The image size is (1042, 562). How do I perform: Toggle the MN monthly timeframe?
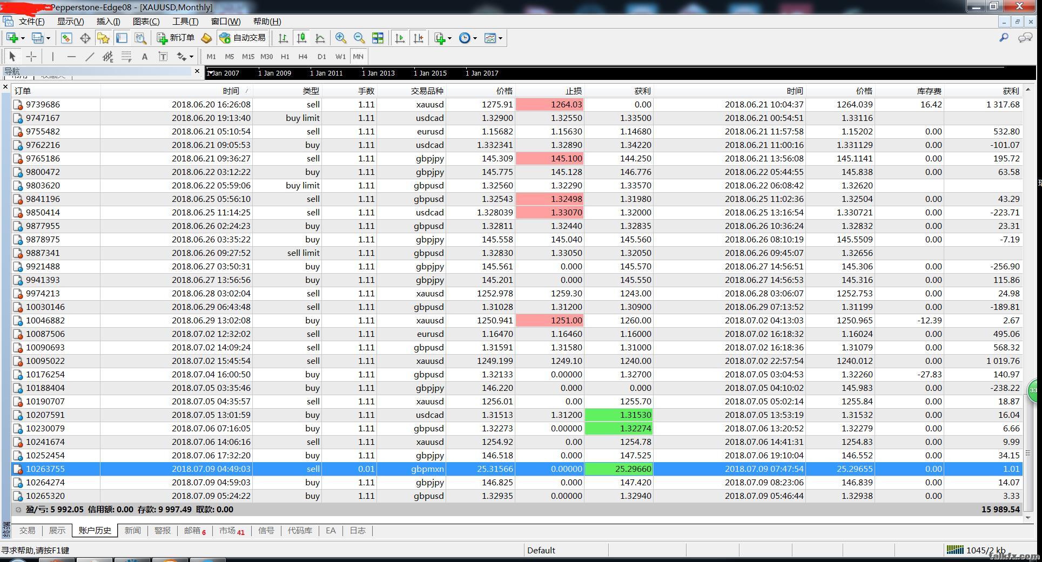point(358,56)
